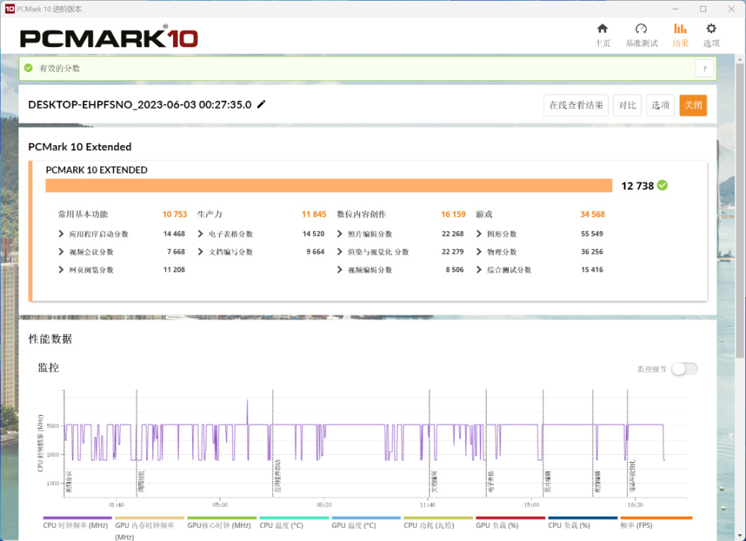The image size is (746, 541).
Task: Click the Gaming score 34 568
Action: pyautogui.click(x=592, y=214)
